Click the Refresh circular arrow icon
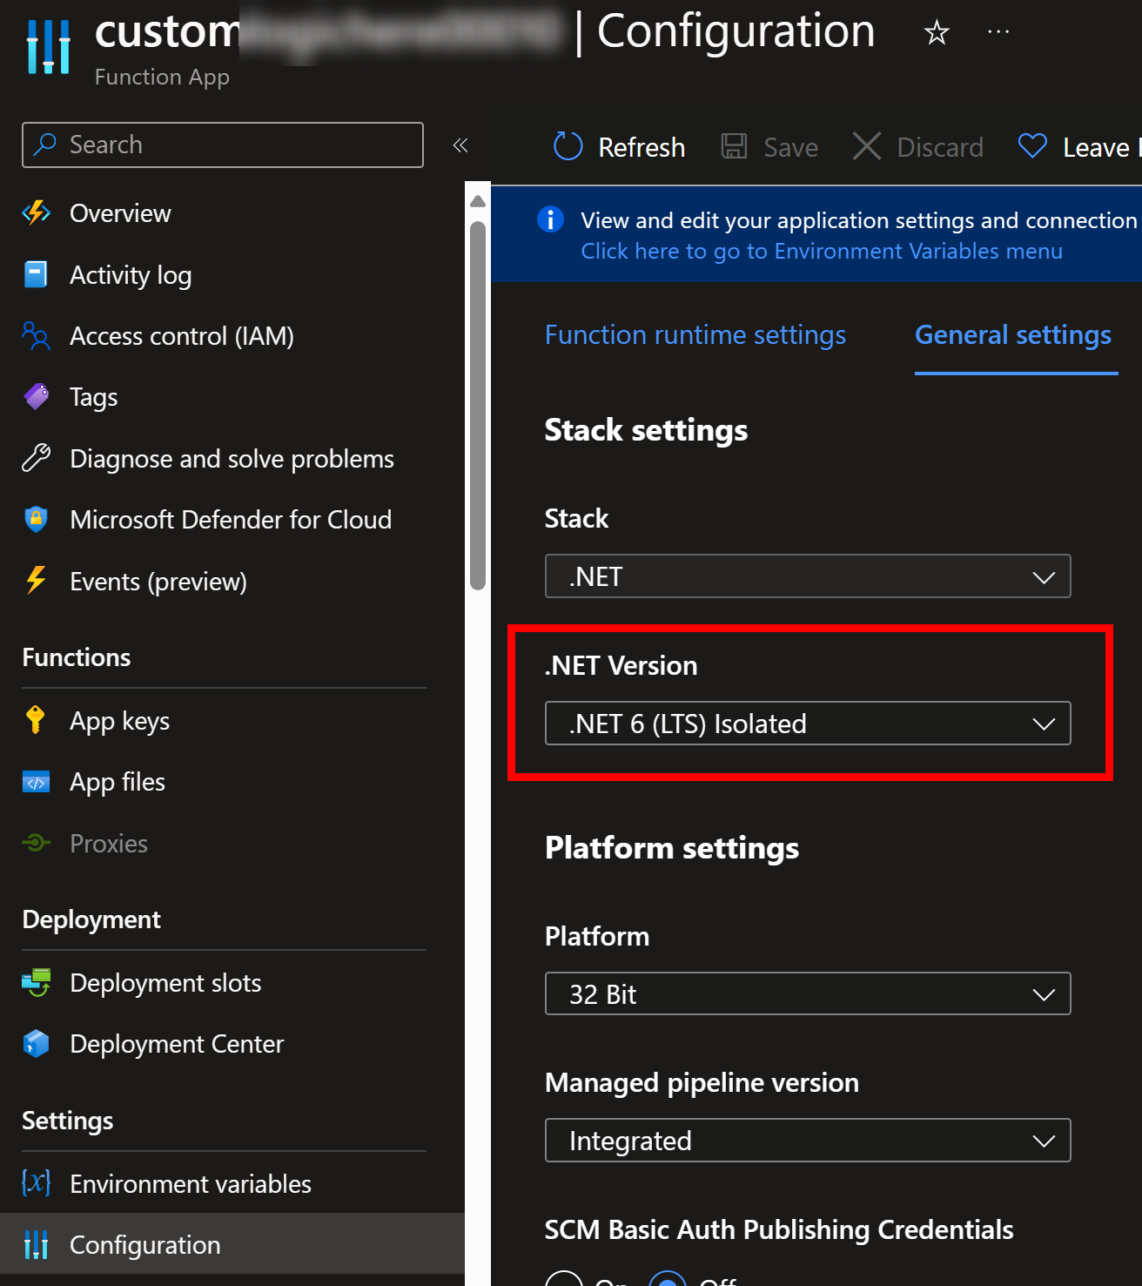 (x=568, y=146)
